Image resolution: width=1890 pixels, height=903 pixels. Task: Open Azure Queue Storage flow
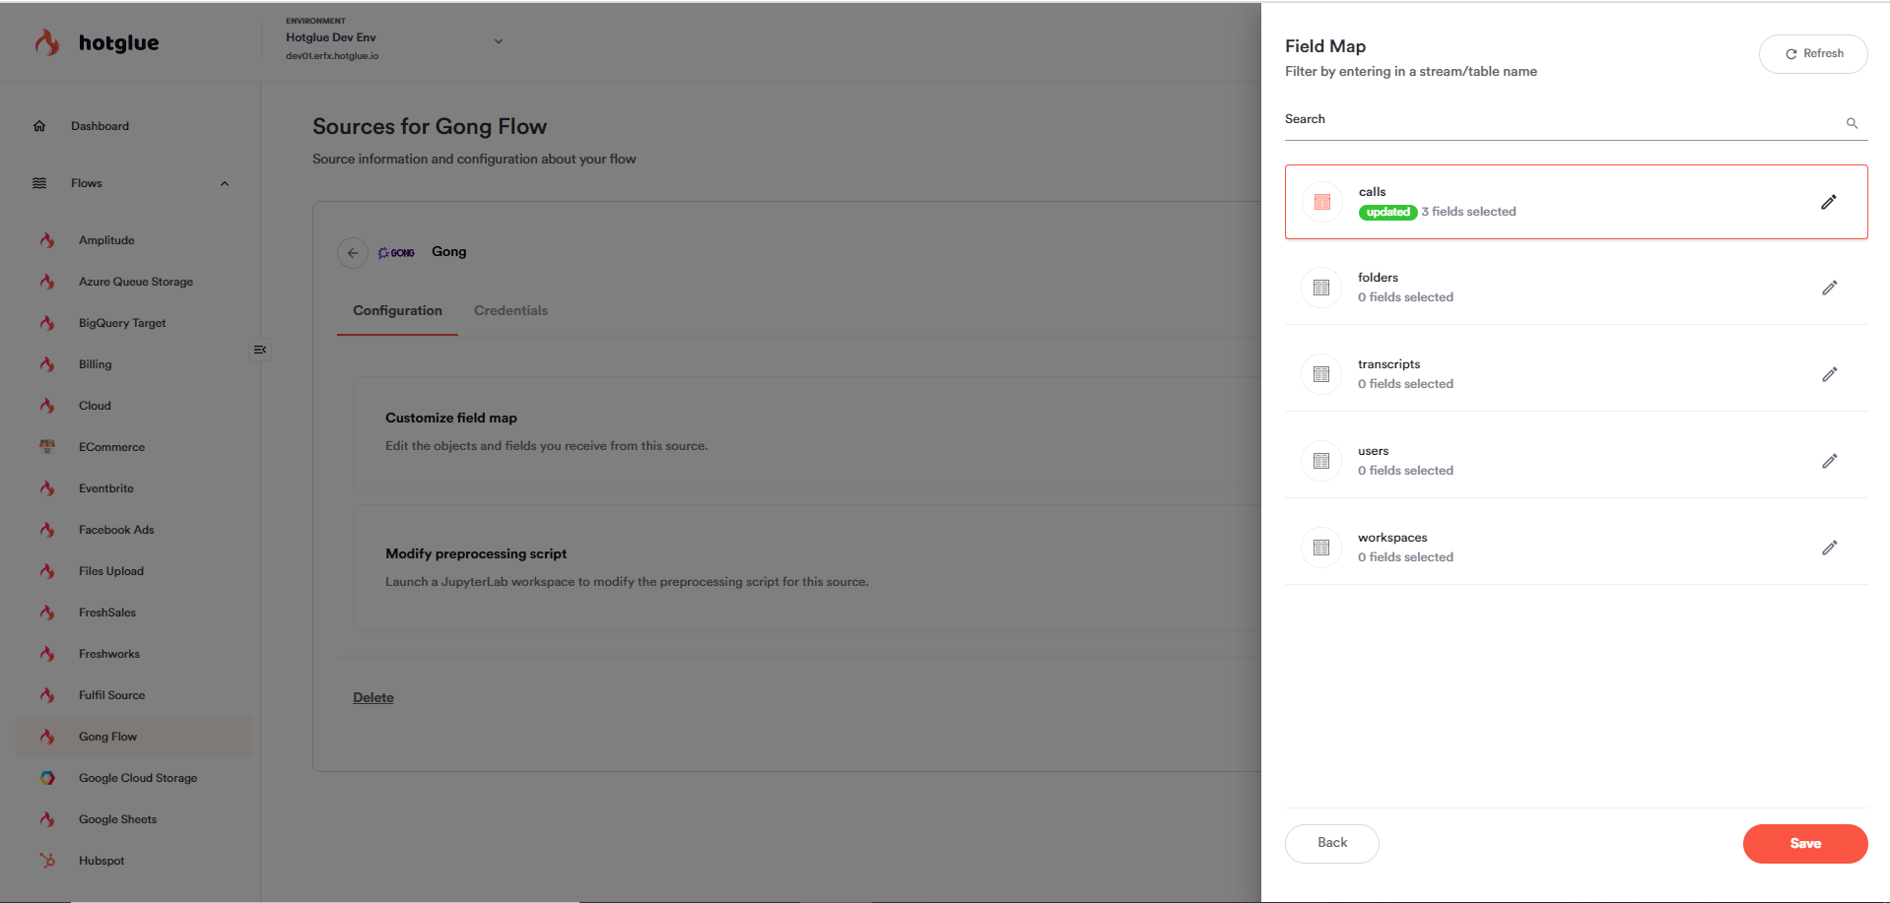(136, 282)
